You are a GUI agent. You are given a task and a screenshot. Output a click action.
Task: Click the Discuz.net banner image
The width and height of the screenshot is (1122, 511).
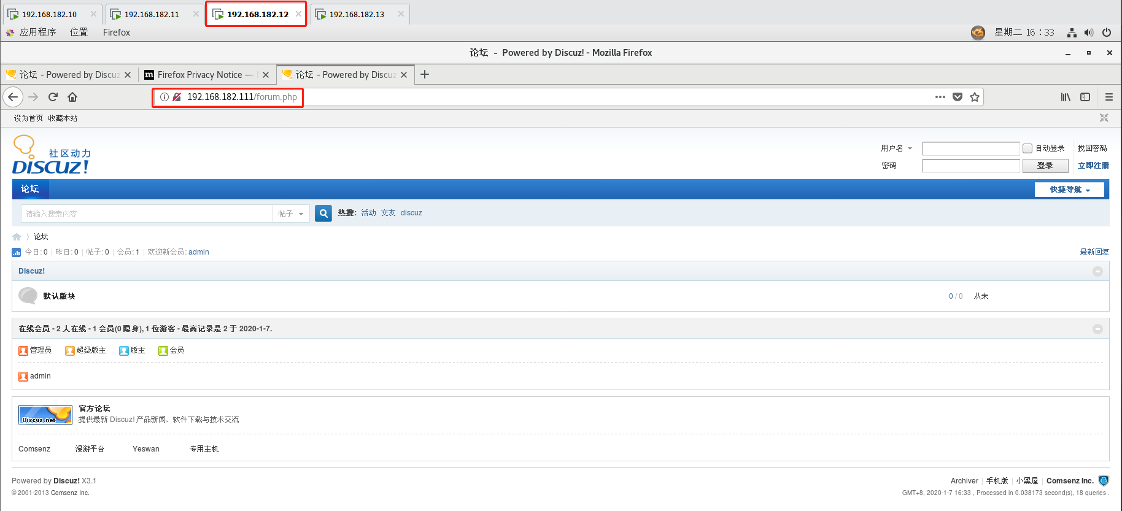45,415
